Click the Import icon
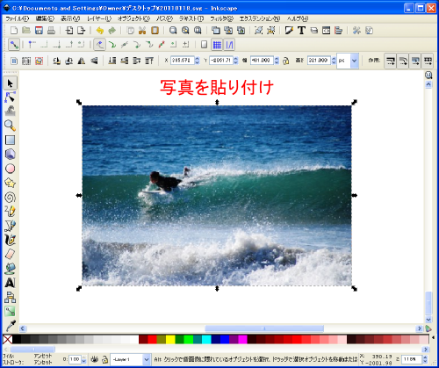 tap(69, 30)
